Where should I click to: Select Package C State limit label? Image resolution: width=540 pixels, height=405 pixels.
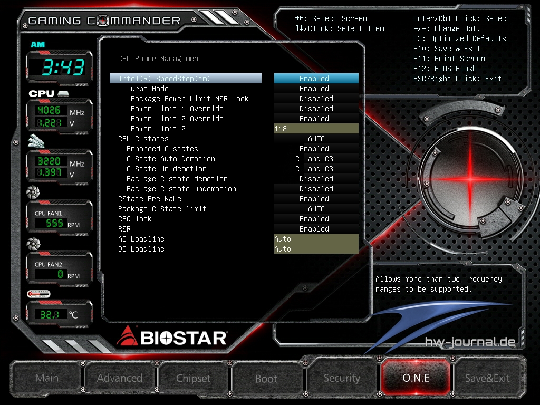click(x=162, y=209)
